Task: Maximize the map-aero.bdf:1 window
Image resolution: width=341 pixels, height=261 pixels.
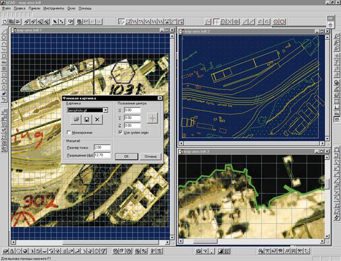Action: 167,30
